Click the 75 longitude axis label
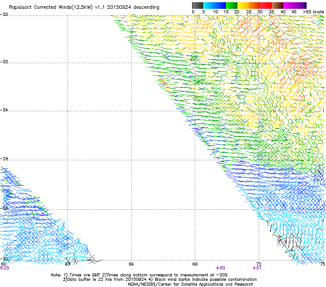The height and width of the screenshot is (287, 326). (x=322, y=264)
